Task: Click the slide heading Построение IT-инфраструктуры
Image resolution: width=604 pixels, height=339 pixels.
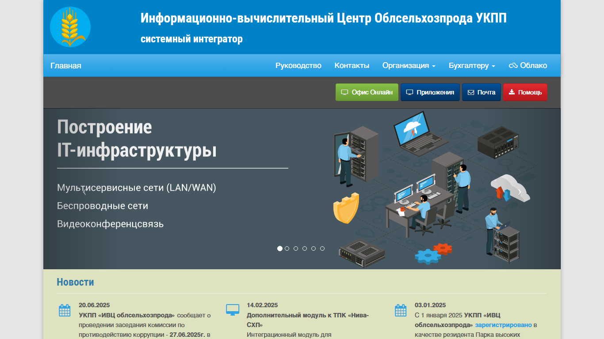Action: pyautogui.click(x=137, y=139)
